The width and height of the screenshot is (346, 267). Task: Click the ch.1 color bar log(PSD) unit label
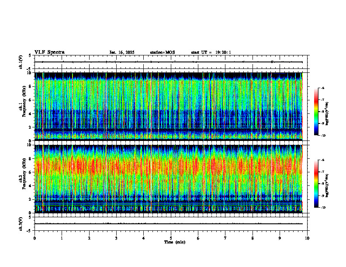point(327,114)
